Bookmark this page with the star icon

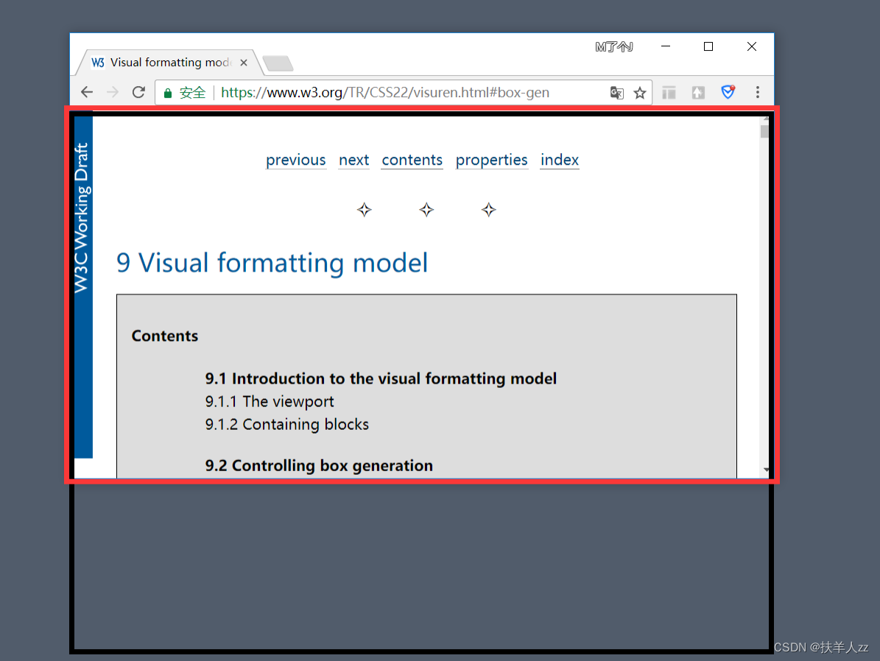[x=640, y=93]
